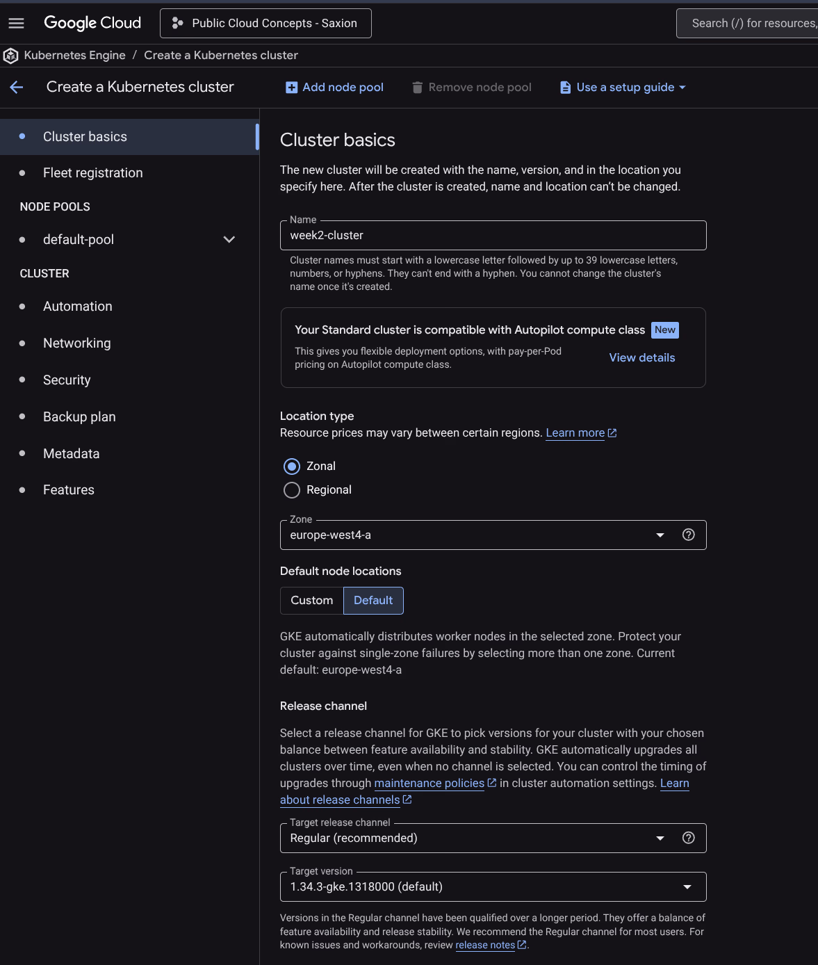
Task: Click the back arrow icon
Action: tap(17, 87)
